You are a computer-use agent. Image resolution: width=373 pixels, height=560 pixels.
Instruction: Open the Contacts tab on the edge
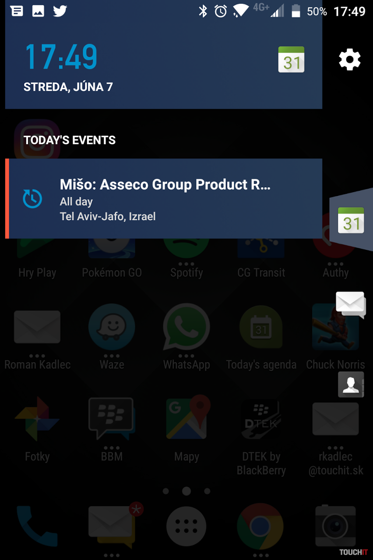351,385
